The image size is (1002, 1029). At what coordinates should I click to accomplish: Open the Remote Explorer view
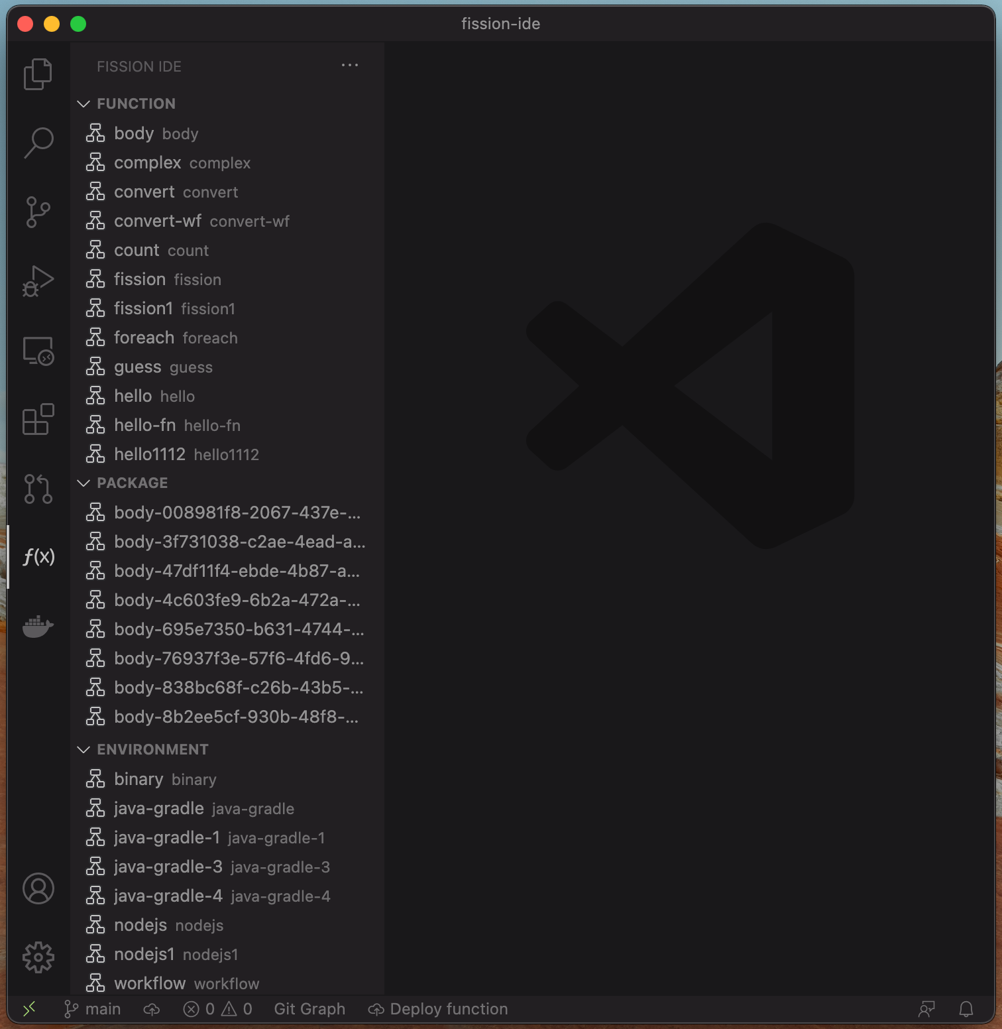(38, 351)
